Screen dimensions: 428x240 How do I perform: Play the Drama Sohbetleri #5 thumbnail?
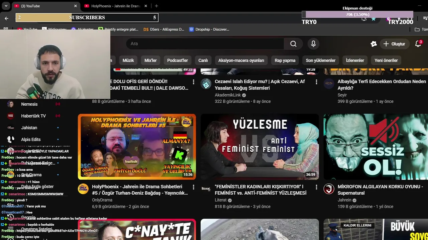137,147
